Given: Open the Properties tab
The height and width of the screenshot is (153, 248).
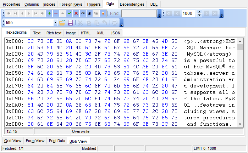Looking at the screenshot, I should (x=12, y=4).
